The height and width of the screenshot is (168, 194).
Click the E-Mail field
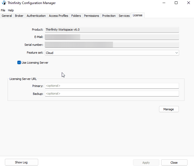coord(112,37)
